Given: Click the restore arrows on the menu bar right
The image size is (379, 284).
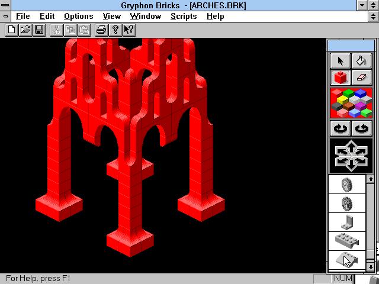Looking at the screenshot, I should click(x=373, y=17).
